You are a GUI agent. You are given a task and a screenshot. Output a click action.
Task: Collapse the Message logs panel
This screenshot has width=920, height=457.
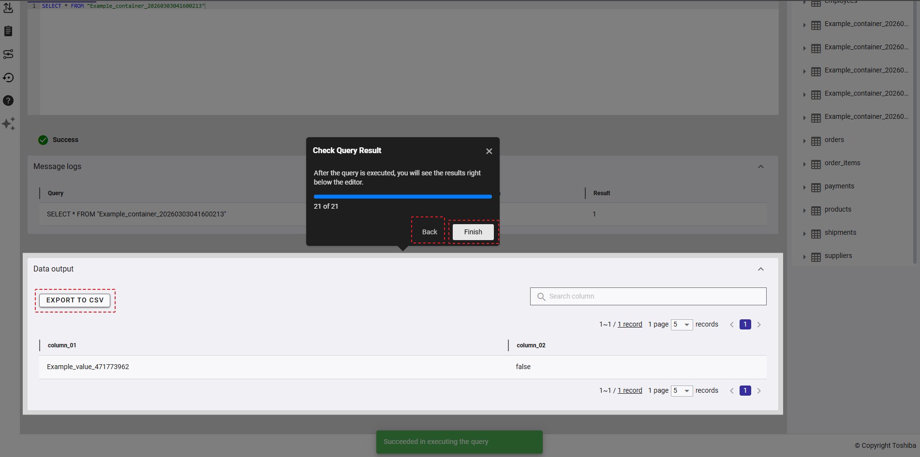click(761, 167)
